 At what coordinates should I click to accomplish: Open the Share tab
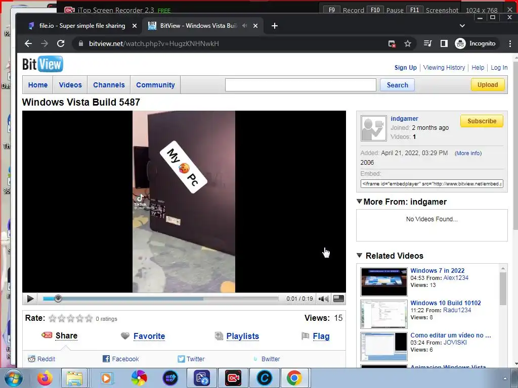66,336
